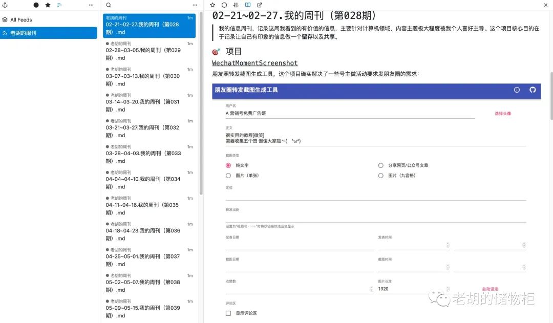Open article 04-11~04-16 第035期

tap(149, 206)
